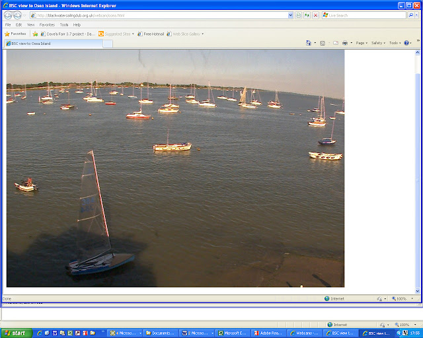Expand the command bar overflow chevron
423x338 pixels.
tap(418, 41)
